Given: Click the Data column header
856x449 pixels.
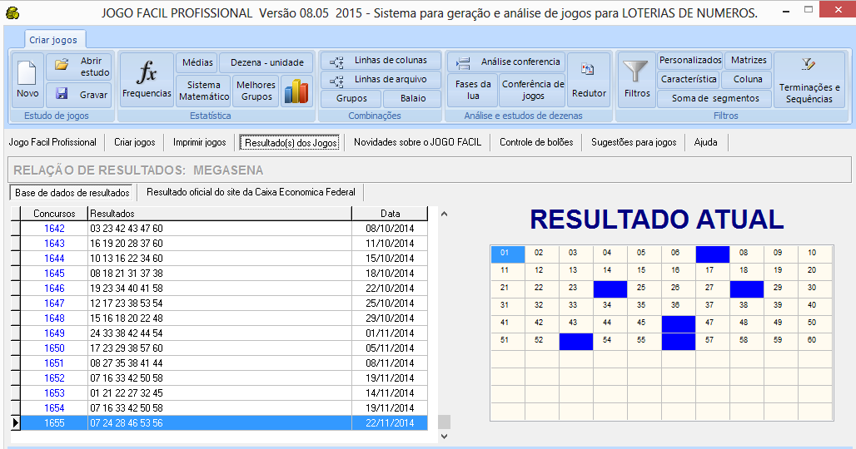Looking at the screenshot, I should tap(390, 214).
